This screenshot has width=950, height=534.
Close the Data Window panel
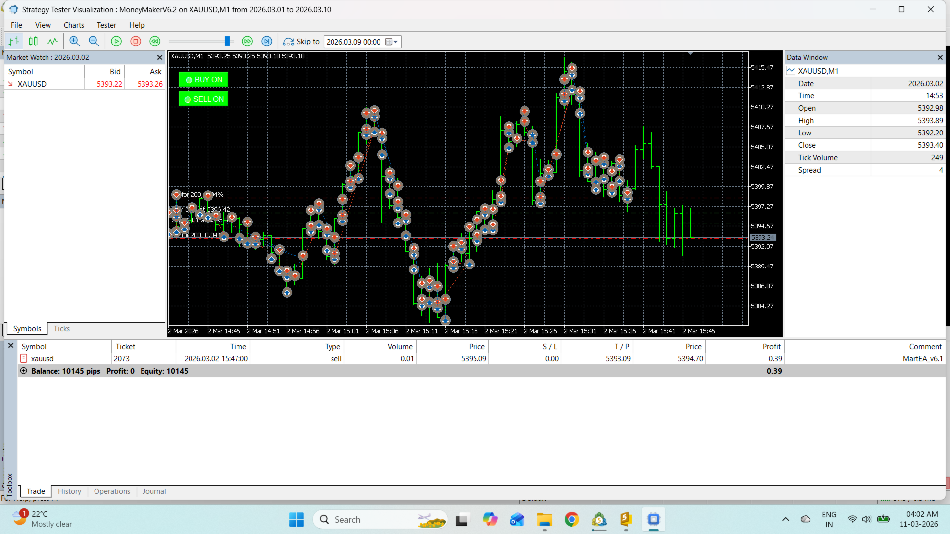coord(940,58)
